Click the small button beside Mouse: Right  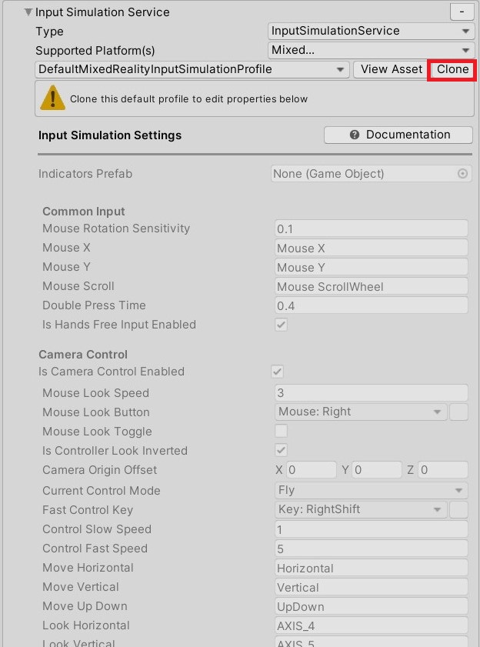458,412
